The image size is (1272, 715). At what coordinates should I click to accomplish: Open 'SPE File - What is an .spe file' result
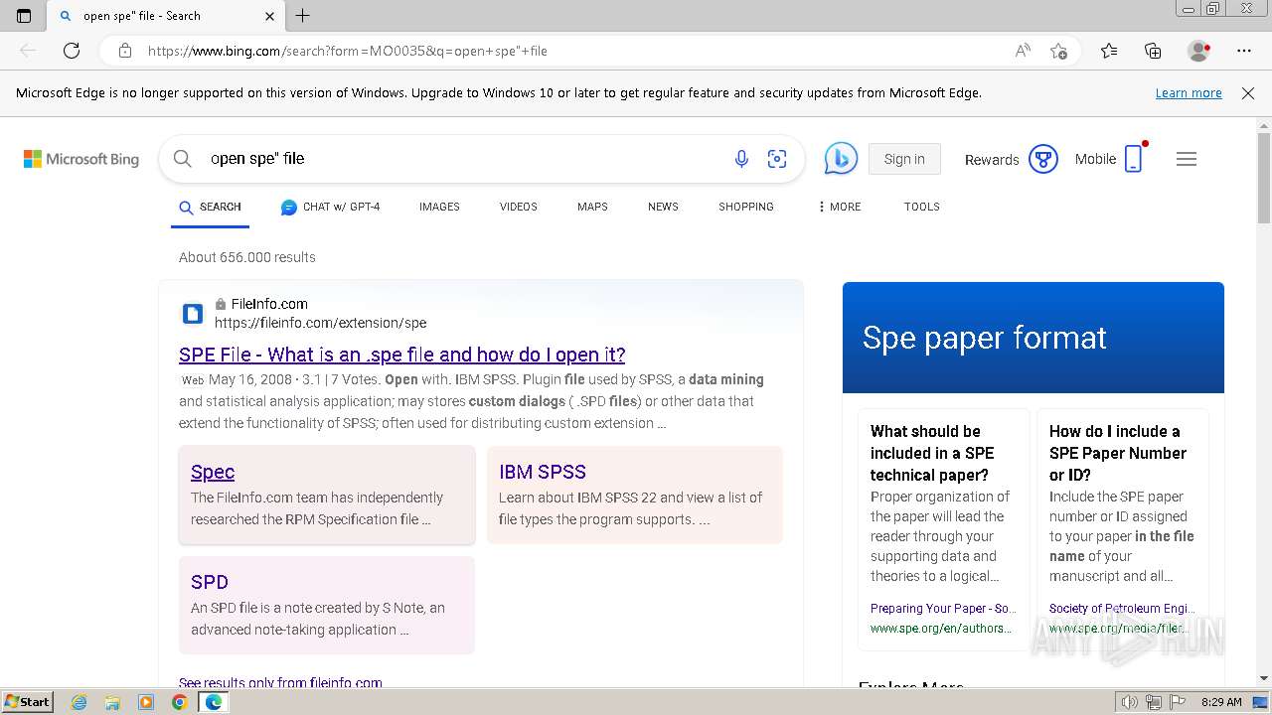pos(401,355)
